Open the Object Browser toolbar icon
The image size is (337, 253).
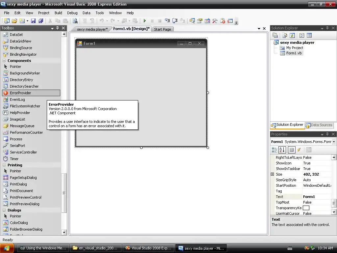(x=207, y=21)
